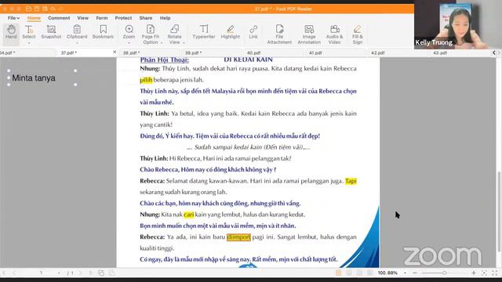The height and width of the screenshot is (282, 502).
Task: Enter full screen from status bar
Action: [x=495, y=273]
